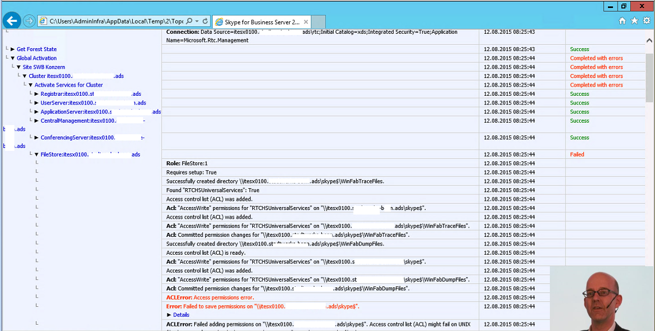Image resolution: width=655 pixels, height=331 pixels.
Task: Click 'Found "RTCHSUniversalServices": True' text
Action: click(213, 190)
